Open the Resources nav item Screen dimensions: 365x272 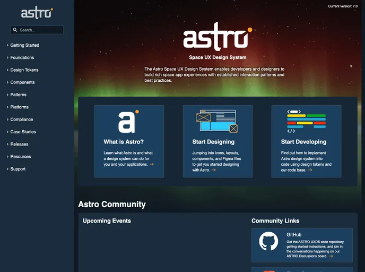(21, 156)
